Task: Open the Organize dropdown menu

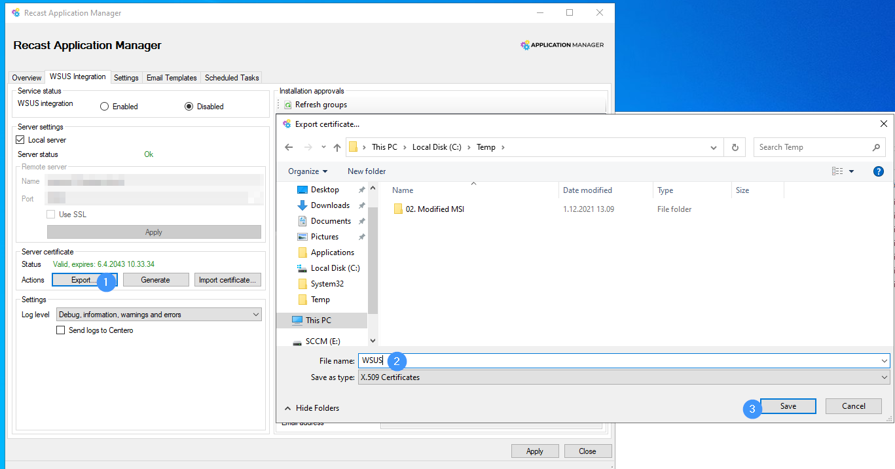Action: (308, 171)
